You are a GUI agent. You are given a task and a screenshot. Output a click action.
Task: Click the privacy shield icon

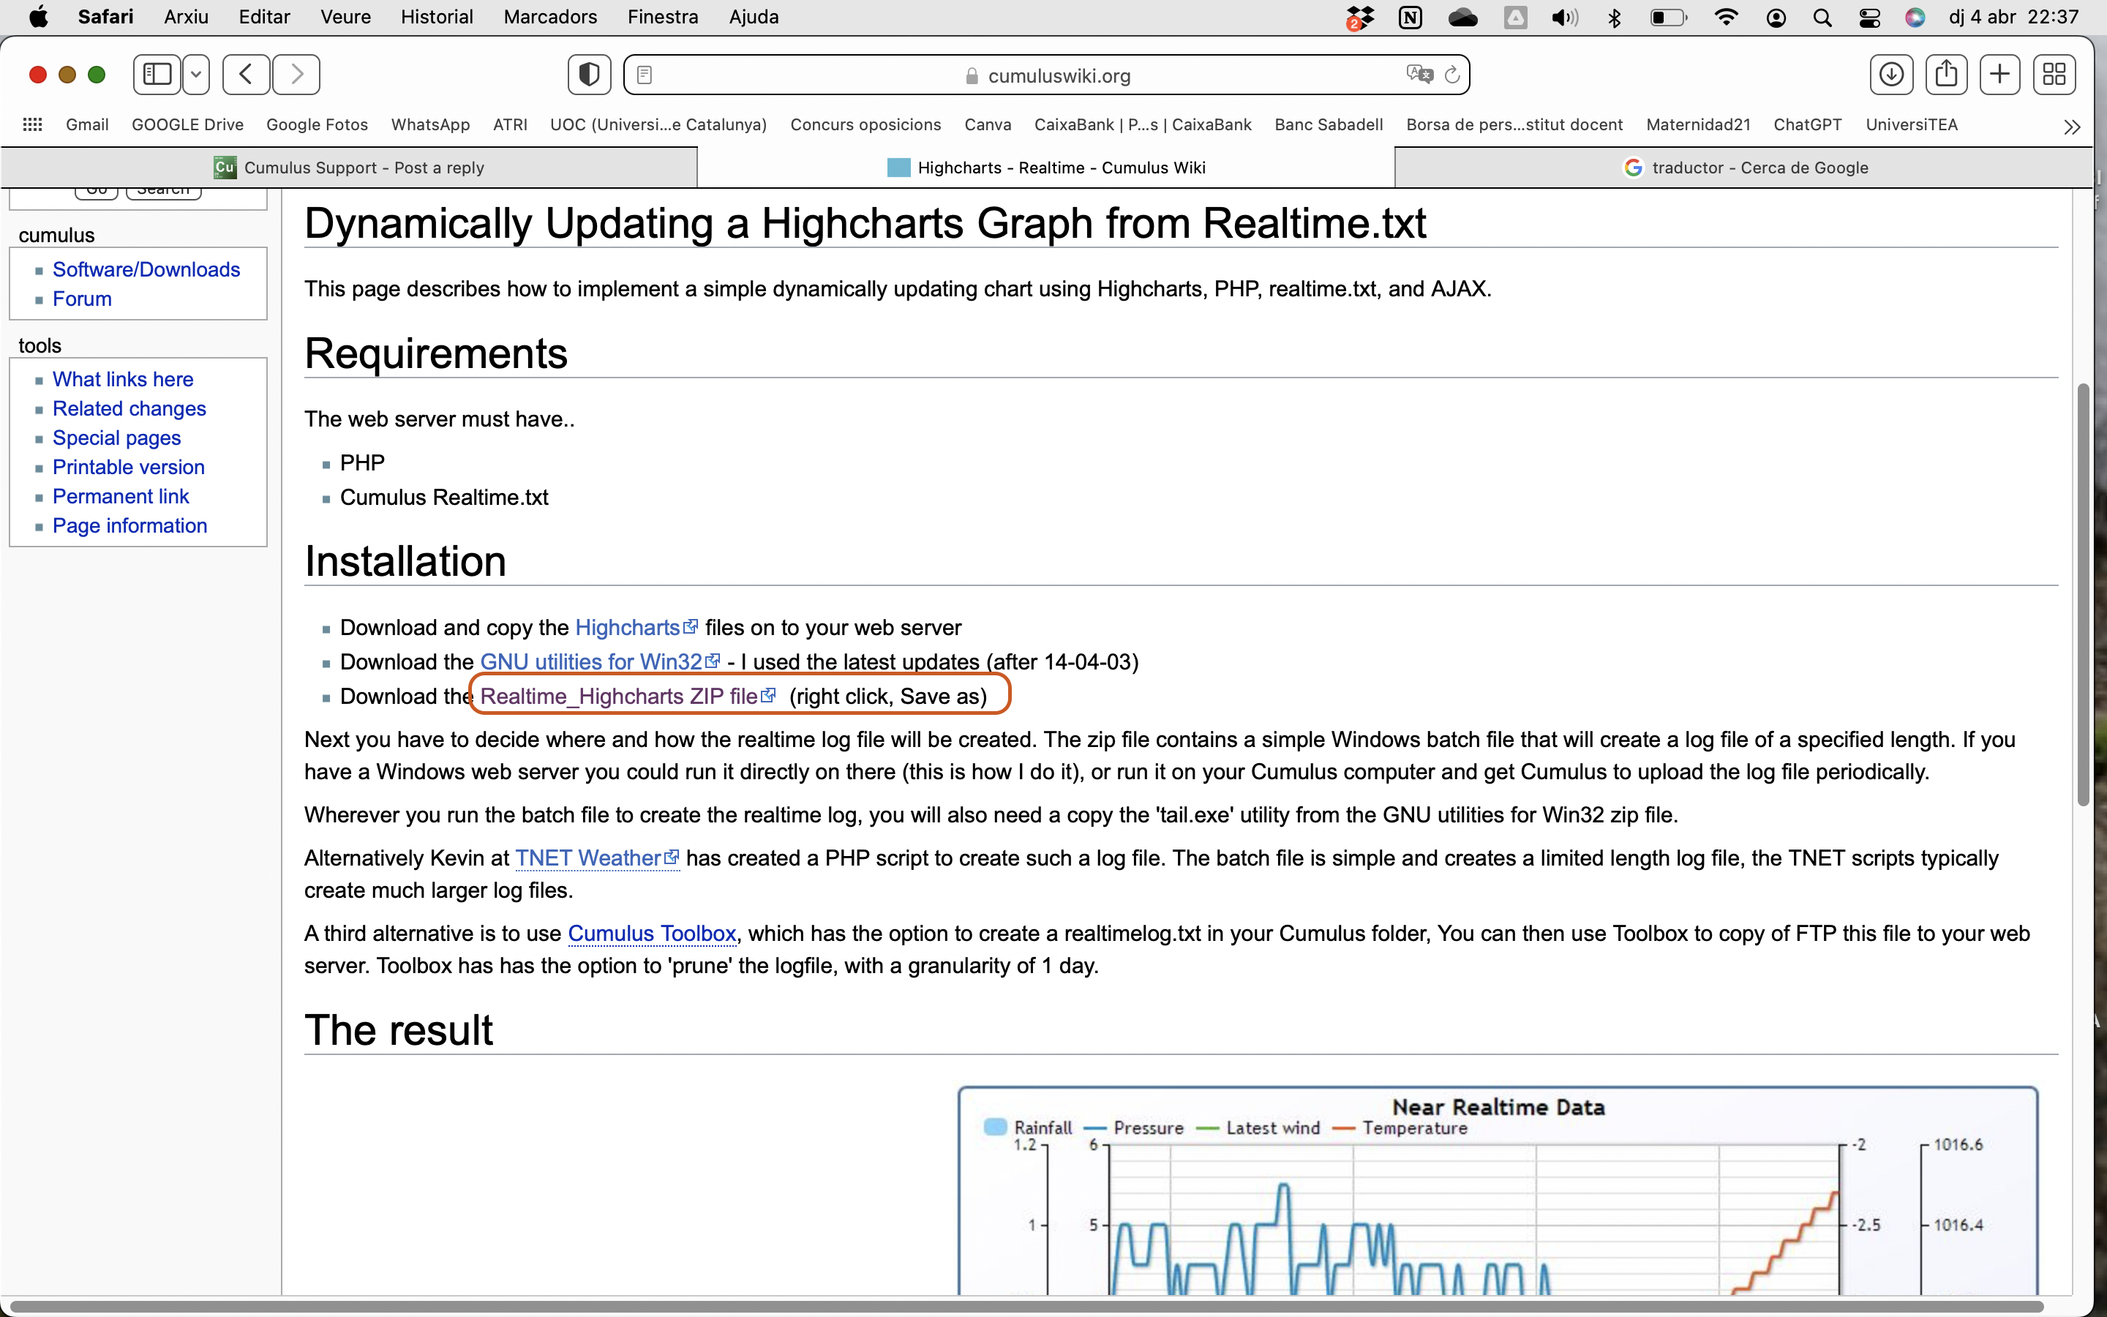tap(588, 74)
